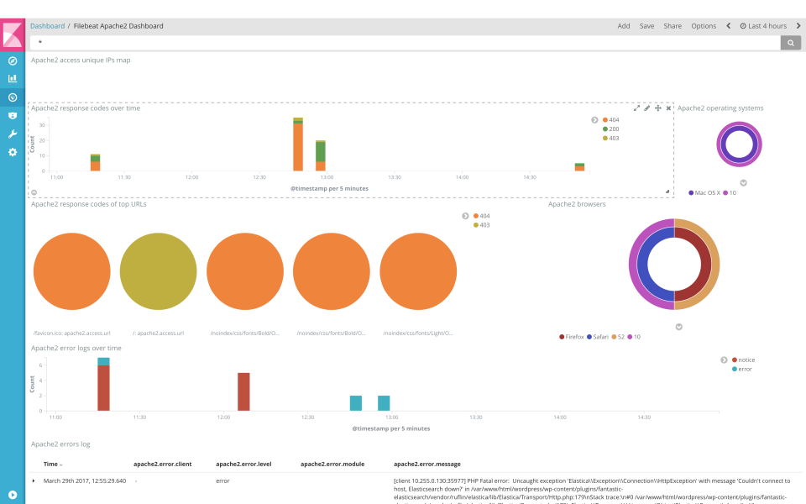Open the Options menu
The width and height of the screenshot is (806, 504).
[704, 26]
